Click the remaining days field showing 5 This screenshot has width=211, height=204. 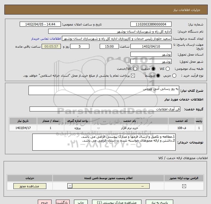point(80,46)
